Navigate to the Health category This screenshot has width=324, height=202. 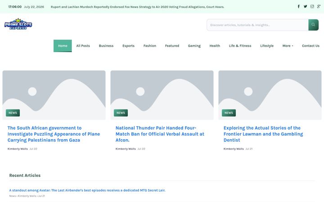(x=215, y=46)
